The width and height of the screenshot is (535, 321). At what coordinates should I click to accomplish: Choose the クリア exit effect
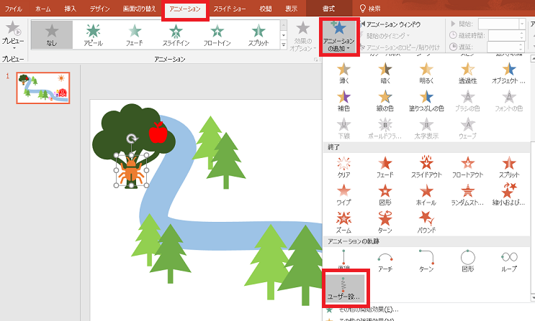tap(343, 167)
